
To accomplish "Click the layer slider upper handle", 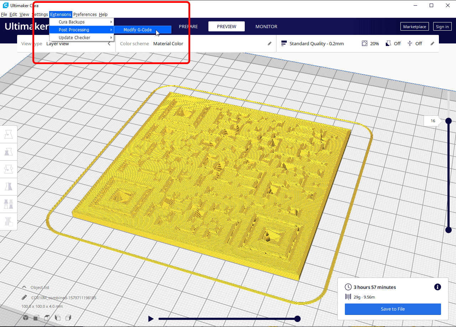I will point(449,121).
